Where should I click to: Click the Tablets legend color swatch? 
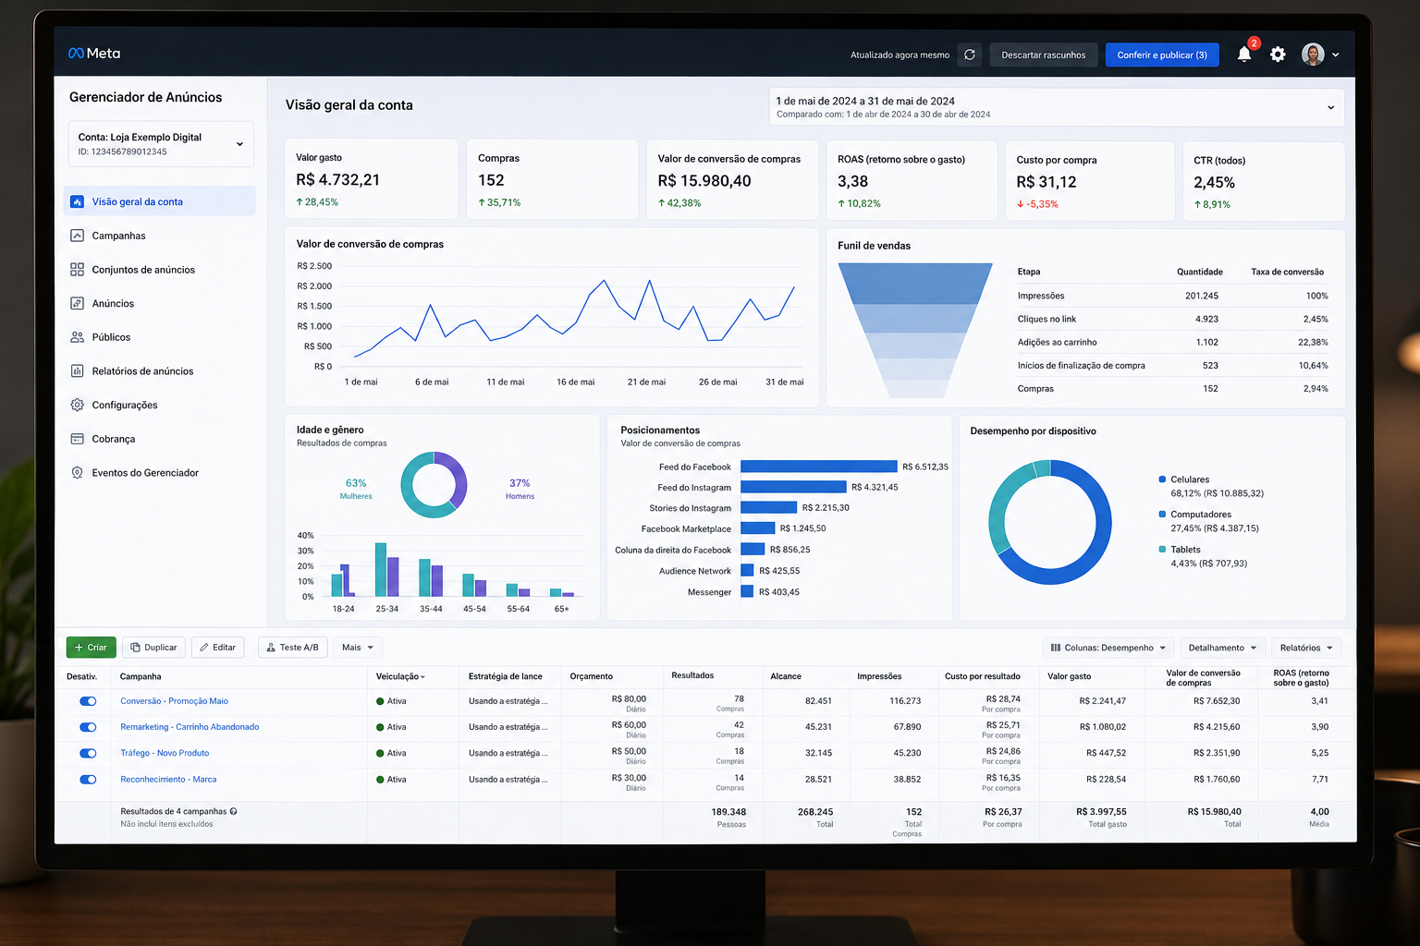1162,549
